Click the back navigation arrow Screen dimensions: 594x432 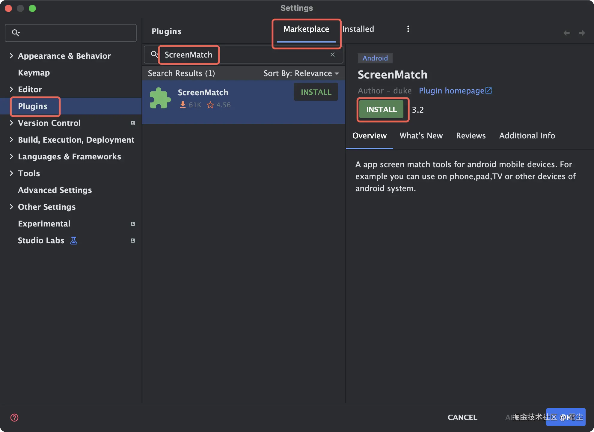pos(566,33)
